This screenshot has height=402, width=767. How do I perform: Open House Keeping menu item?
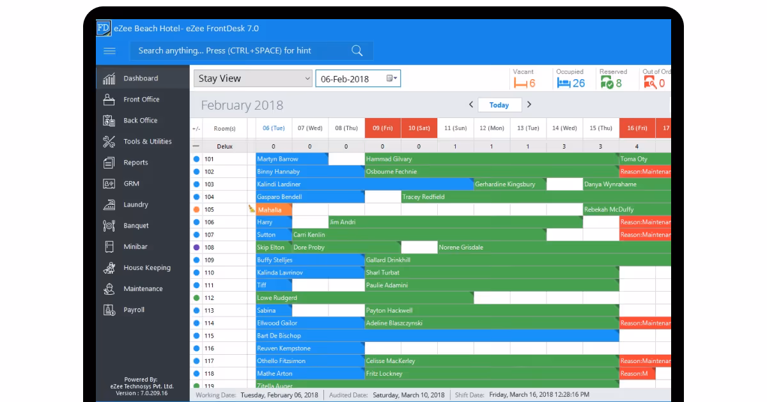point(143,267)
